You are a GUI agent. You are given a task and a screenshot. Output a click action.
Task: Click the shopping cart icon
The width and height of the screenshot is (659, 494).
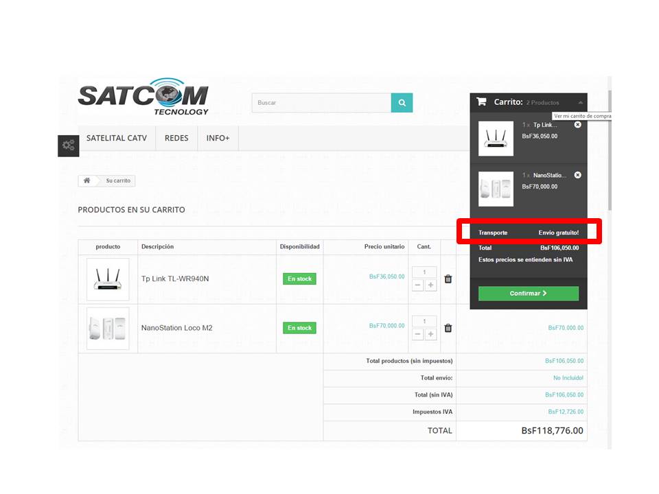(x=482, y=102)
